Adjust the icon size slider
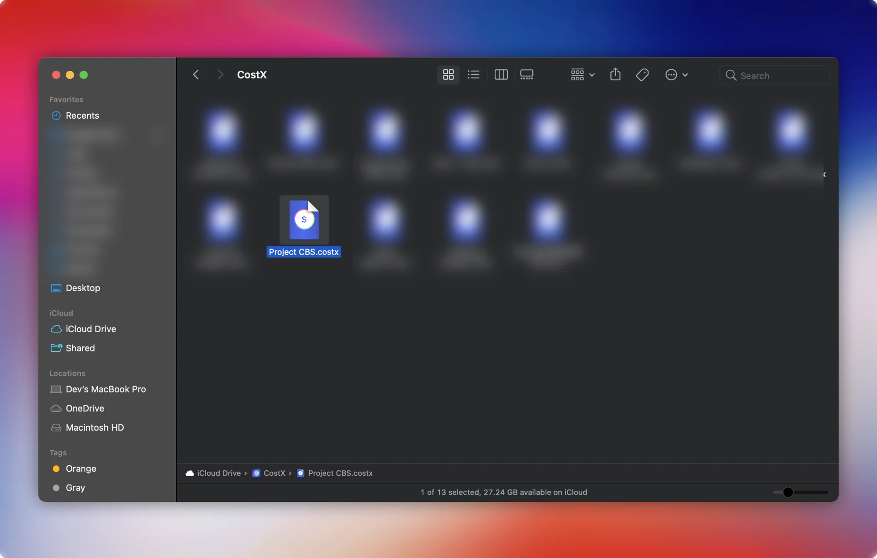 click(x=788, y=492)
